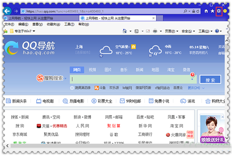The image size is (232, 156).
Task: Select the 地图 search tab
Action: coord(155,70)
